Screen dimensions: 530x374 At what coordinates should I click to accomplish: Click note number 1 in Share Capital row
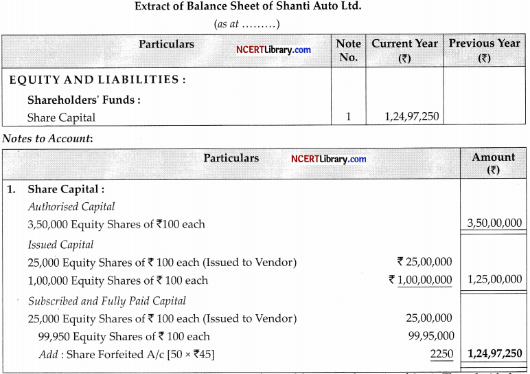[x=349, y=117]
